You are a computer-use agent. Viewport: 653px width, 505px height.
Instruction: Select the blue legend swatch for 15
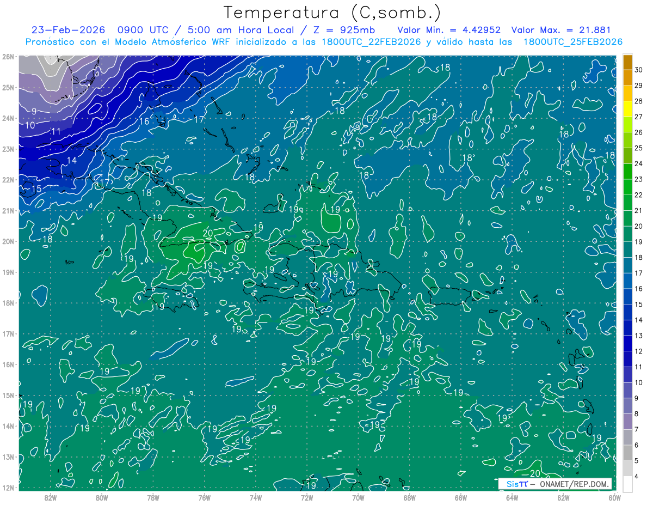click(x=628, y=297)
